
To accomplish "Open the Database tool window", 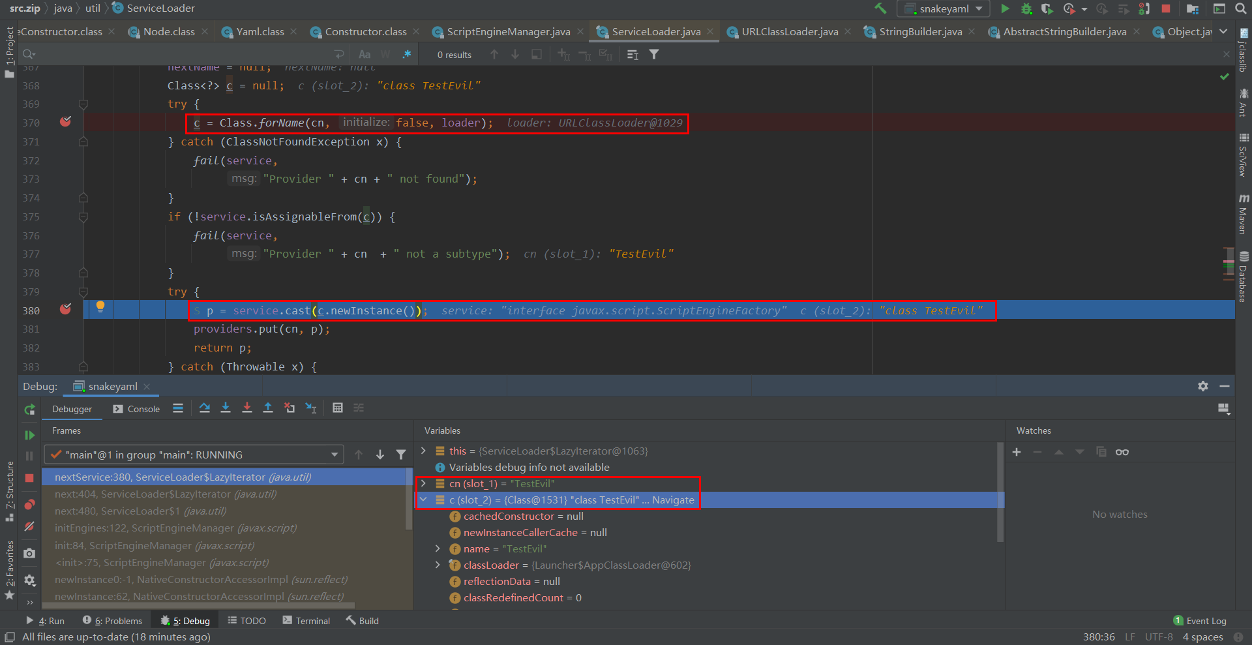I will [1244, 277].
